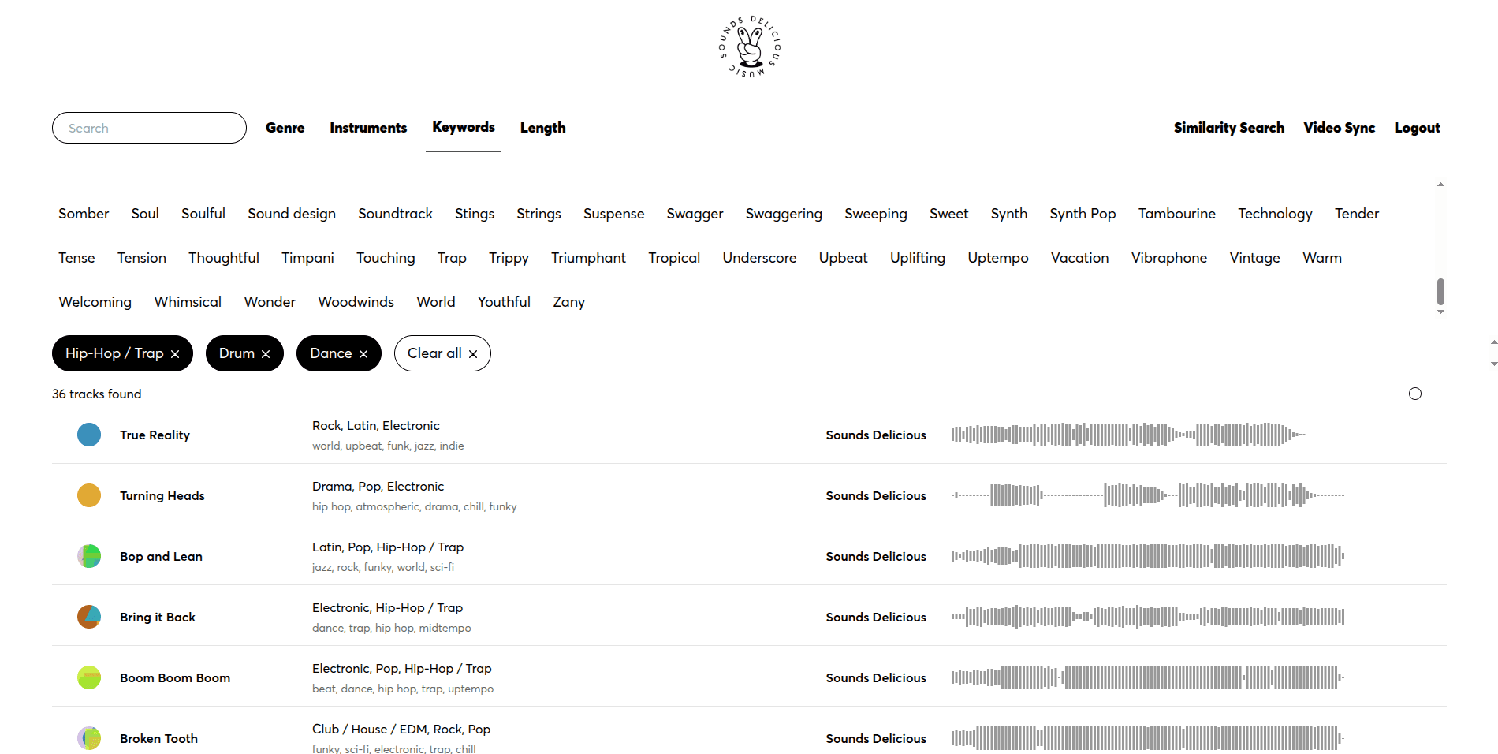1498x754 pixels.
Task: Play the "True Reality" track artwork icon
Action: (x=89, y=435)
